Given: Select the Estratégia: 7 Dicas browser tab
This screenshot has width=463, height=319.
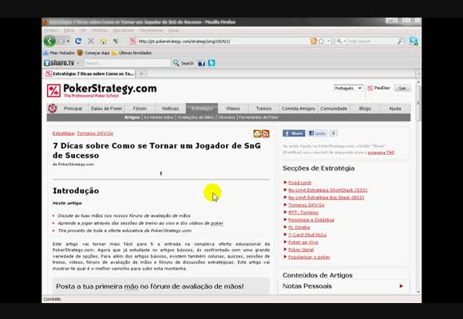Looking at the screenshot, I should (89, 74).
